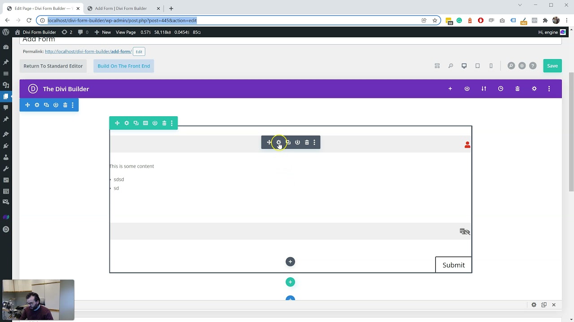574x322 pixels.
Task: Duplicate section from blue toolbar
Action: (x=46, y=105)
